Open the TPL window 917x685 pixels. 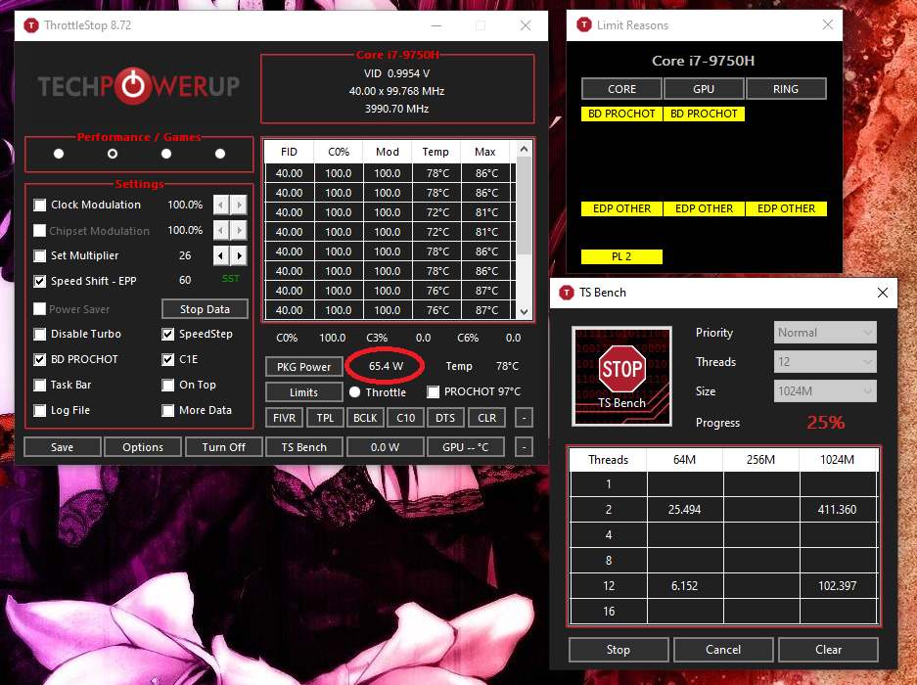point(325,418)
